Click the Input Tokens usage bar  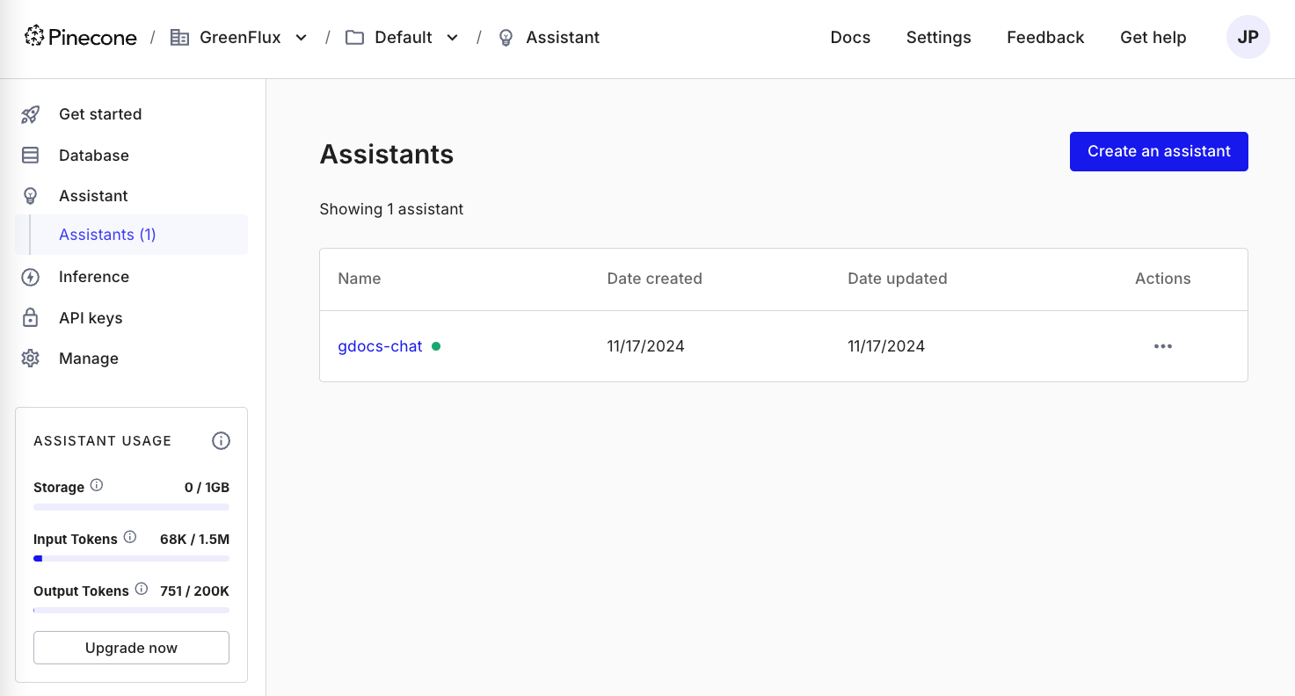click(x=131, y=558)
